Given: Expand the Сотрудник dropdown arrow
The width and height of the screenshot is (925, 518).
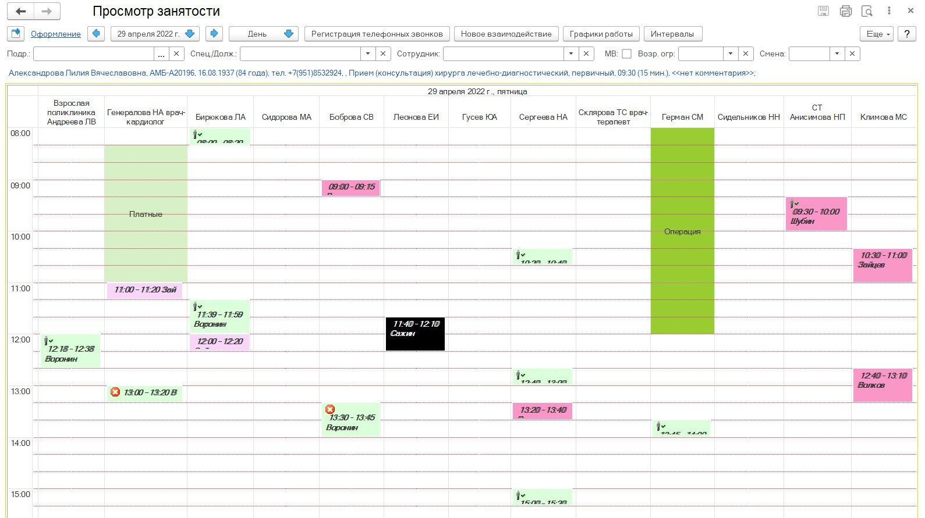Looking at the screenshot, I should tap(571, 54).
